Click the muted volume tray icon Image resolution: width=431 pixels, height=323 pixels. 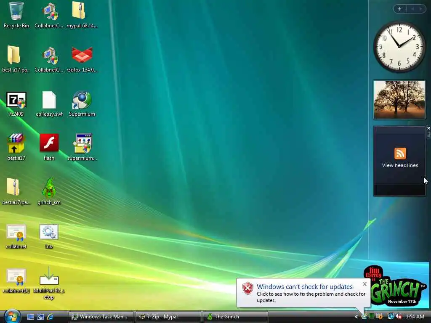(x=399, y=316)
